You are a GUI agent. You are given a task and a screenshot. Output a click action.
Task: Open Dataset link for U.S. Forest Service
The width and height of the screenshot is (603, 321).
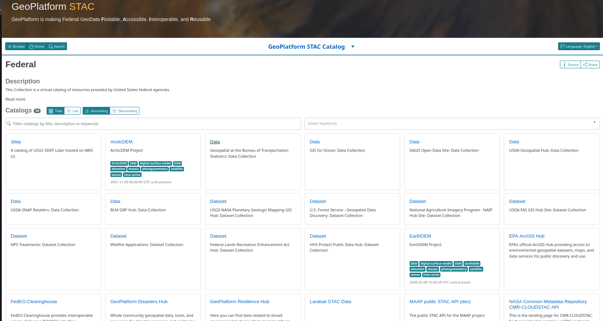pos(318,202)
